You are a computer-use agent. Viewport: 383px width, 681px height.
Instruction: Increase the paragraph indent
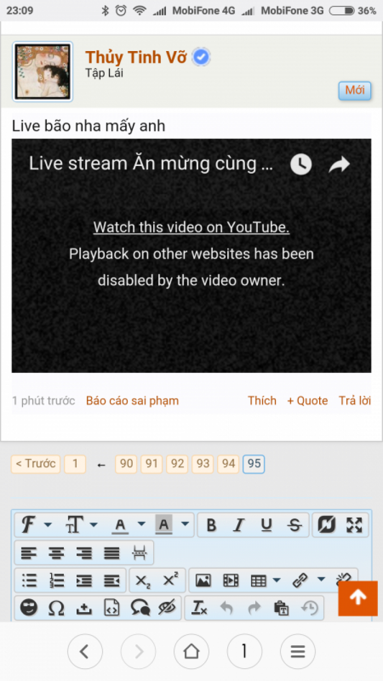pos(84,580)
